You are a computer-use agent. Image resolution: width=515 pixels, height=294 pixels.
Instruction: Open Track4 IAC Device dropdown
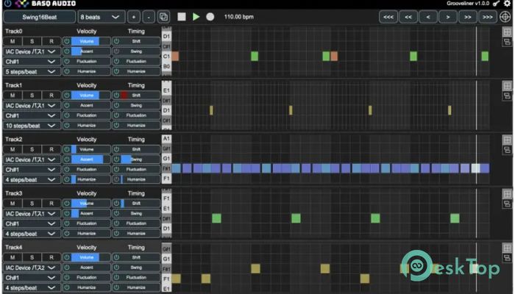31,268
